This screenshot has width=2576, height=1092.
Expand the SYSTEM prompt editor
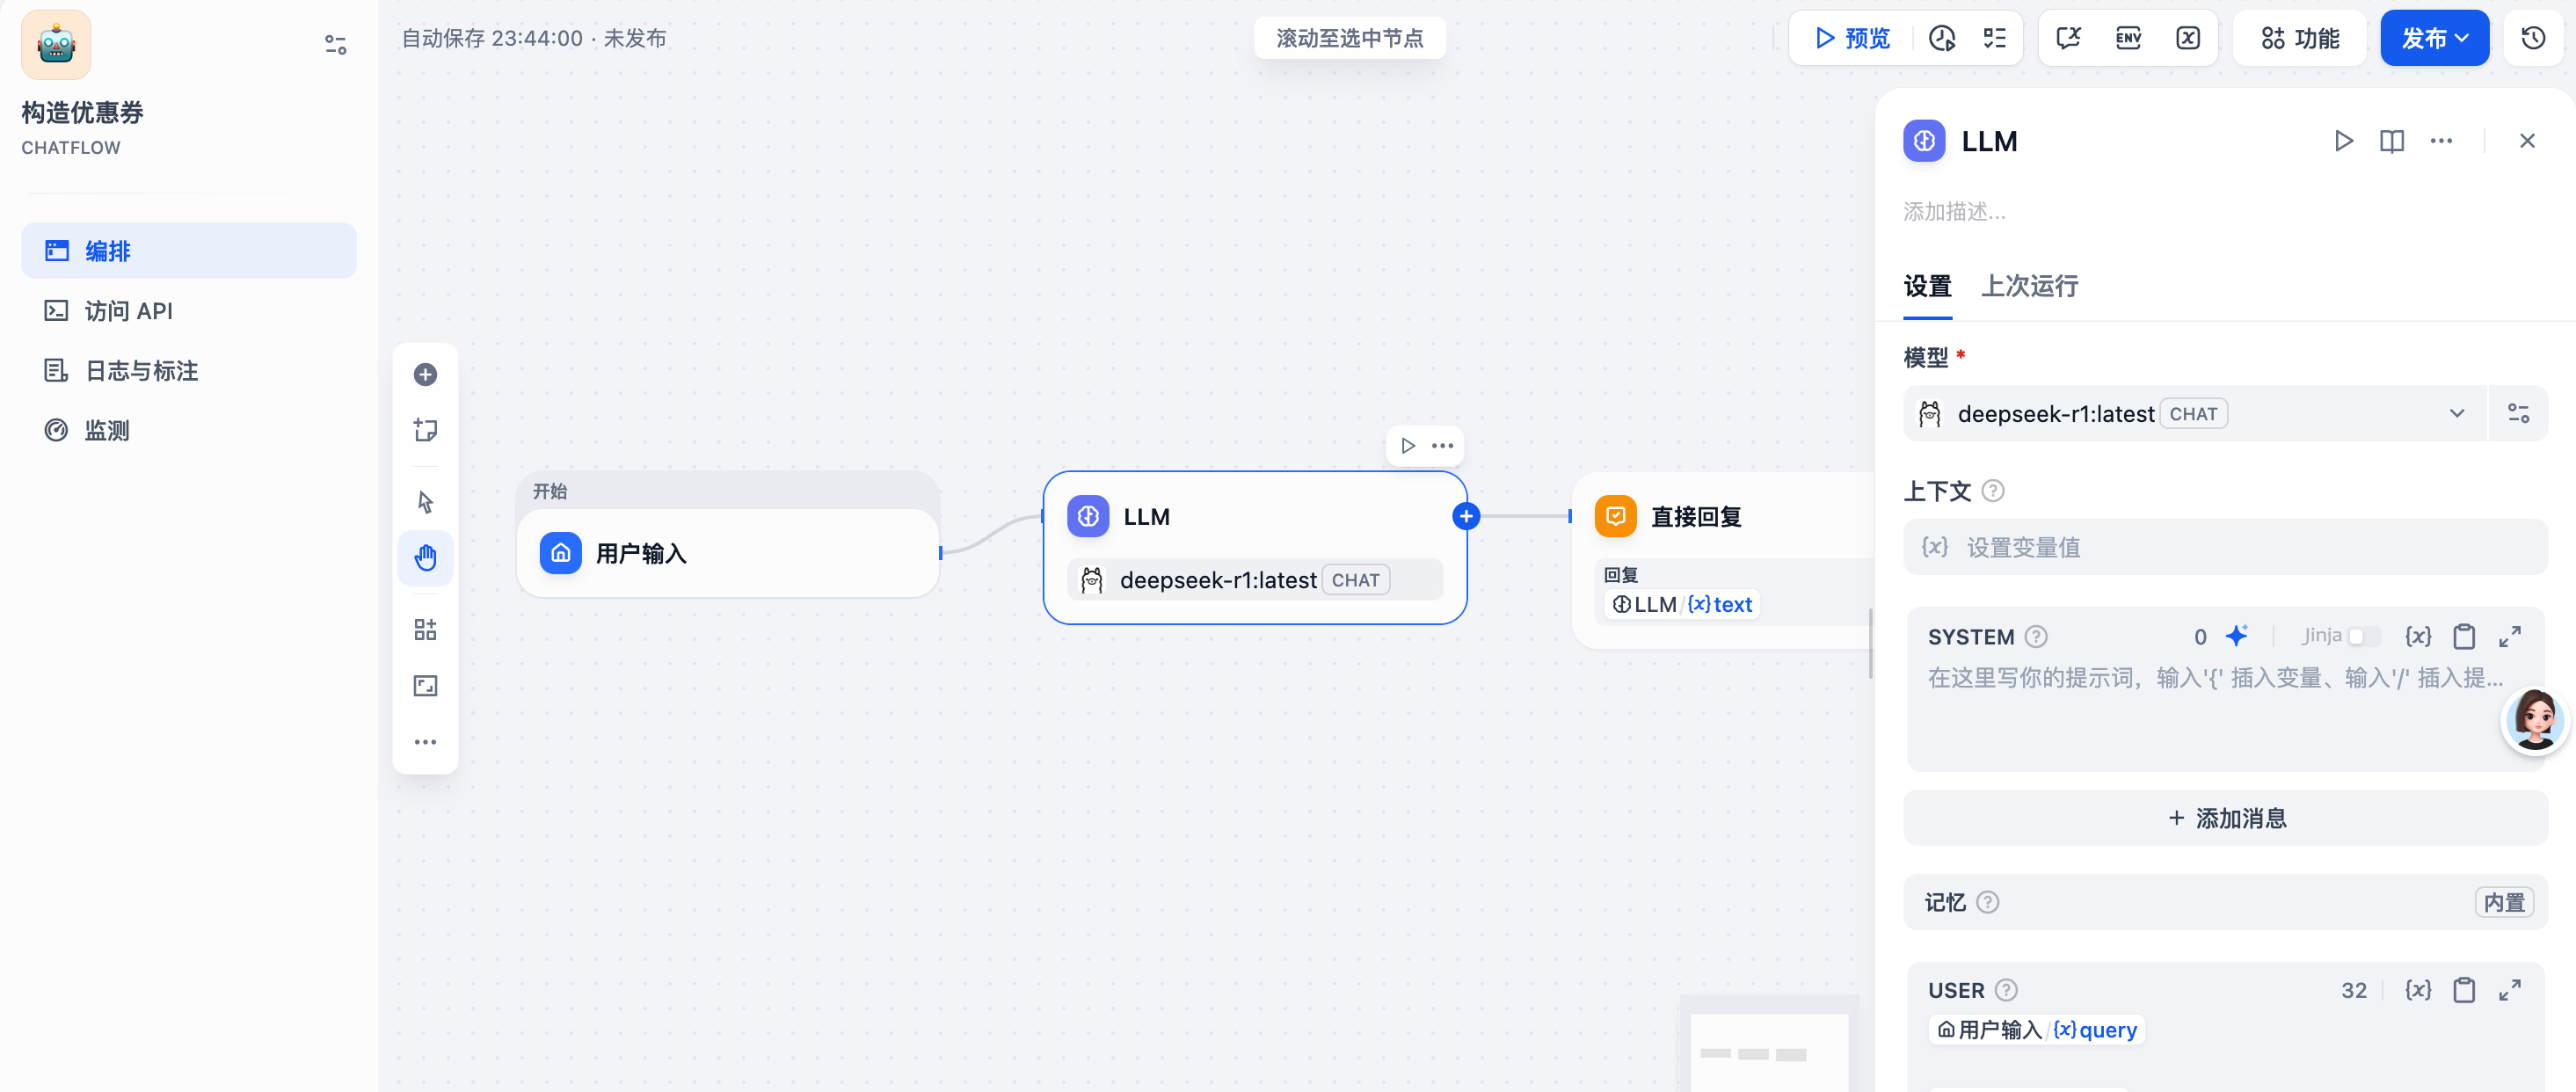pos(2510,636)
